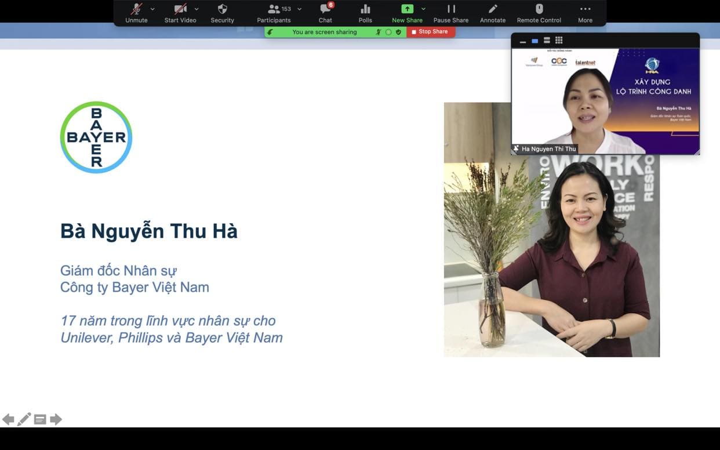Screen dimensions: 720x450
Task: Click the green arrow icon left of sharing status
Action: tap(270, 32)
